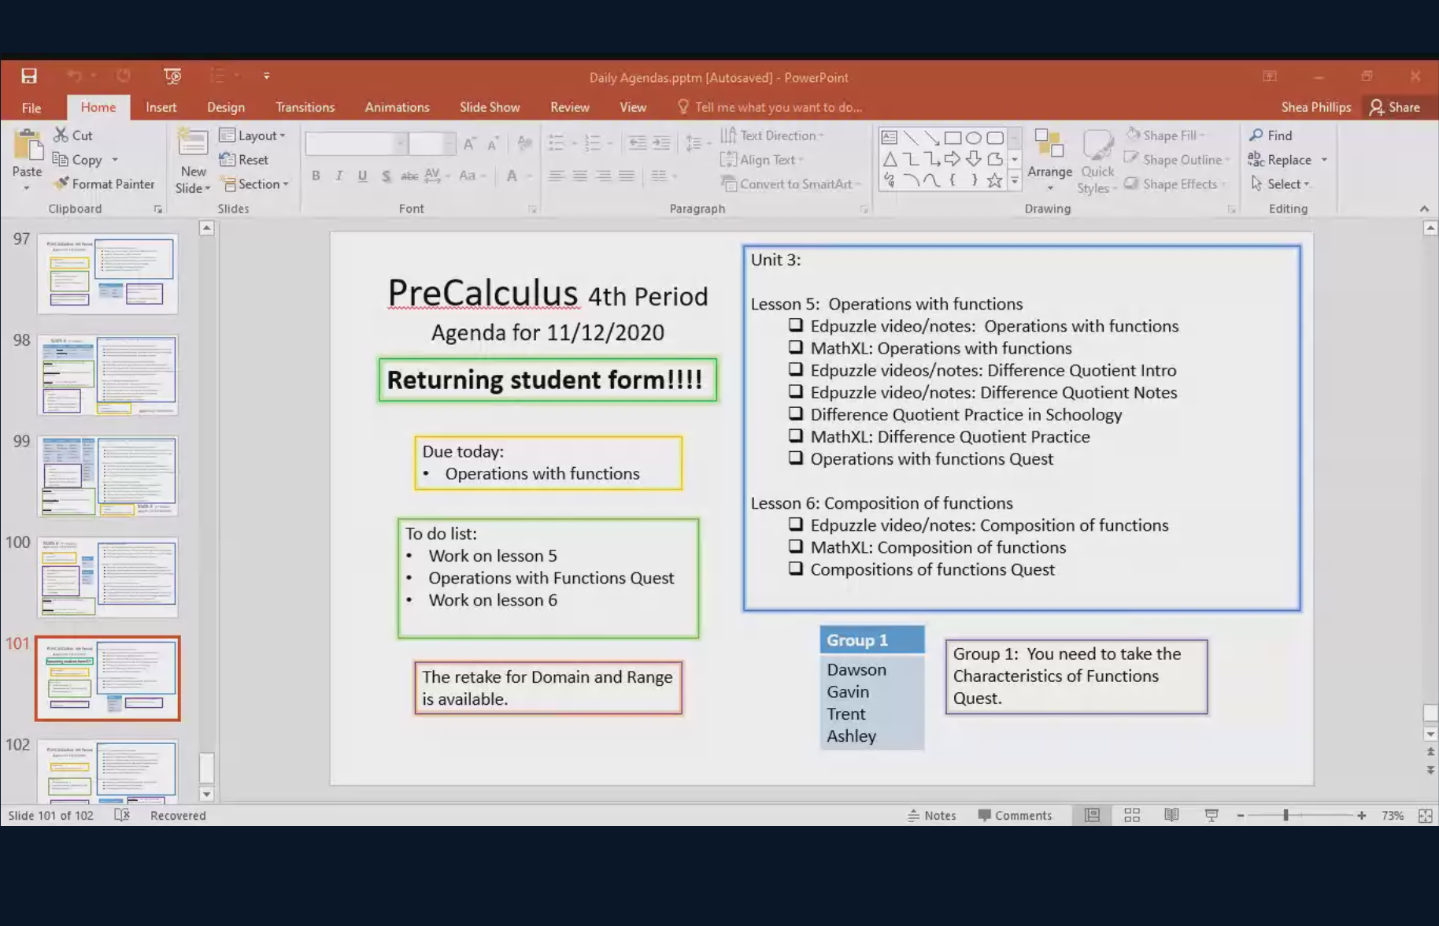Select slide 100 thumbnail
1439x926 pixels.
[108, 577]
